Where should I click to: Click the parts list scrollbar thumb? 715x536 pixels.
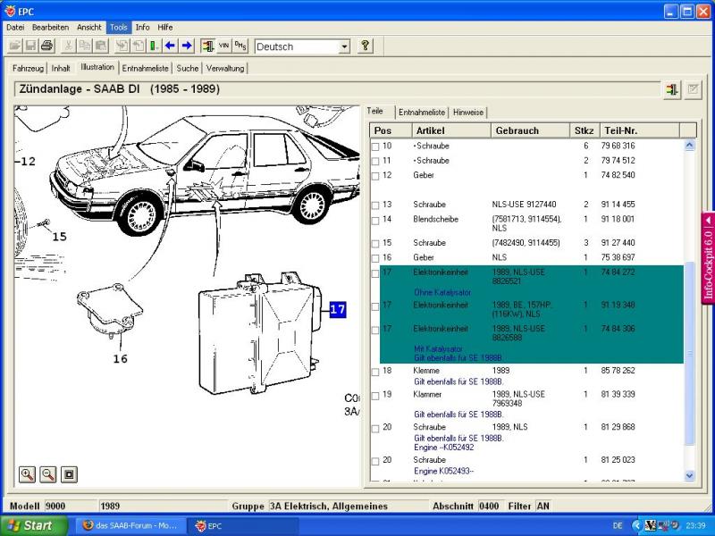(x=689, y=354)
